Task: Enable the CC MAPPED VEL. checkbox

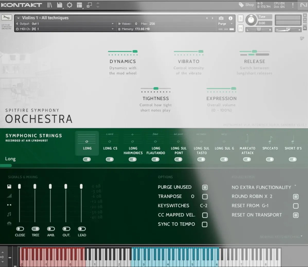Action: (205, 215)
